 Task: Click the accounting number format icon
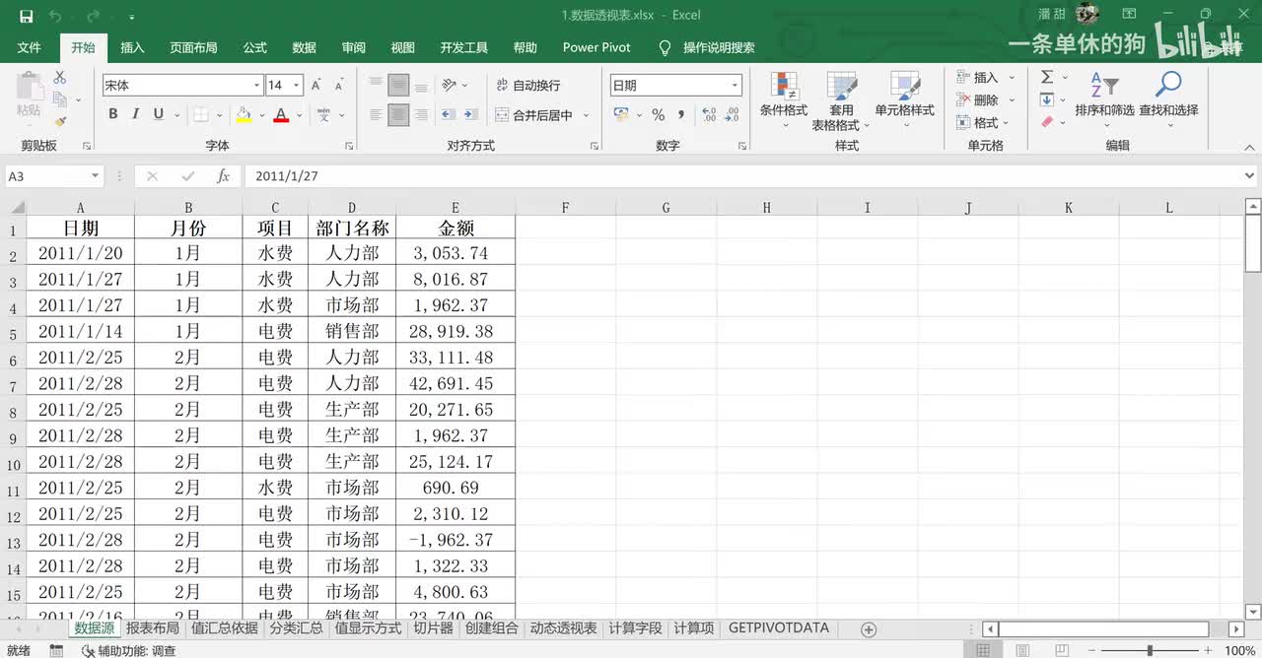pos(621,115)
